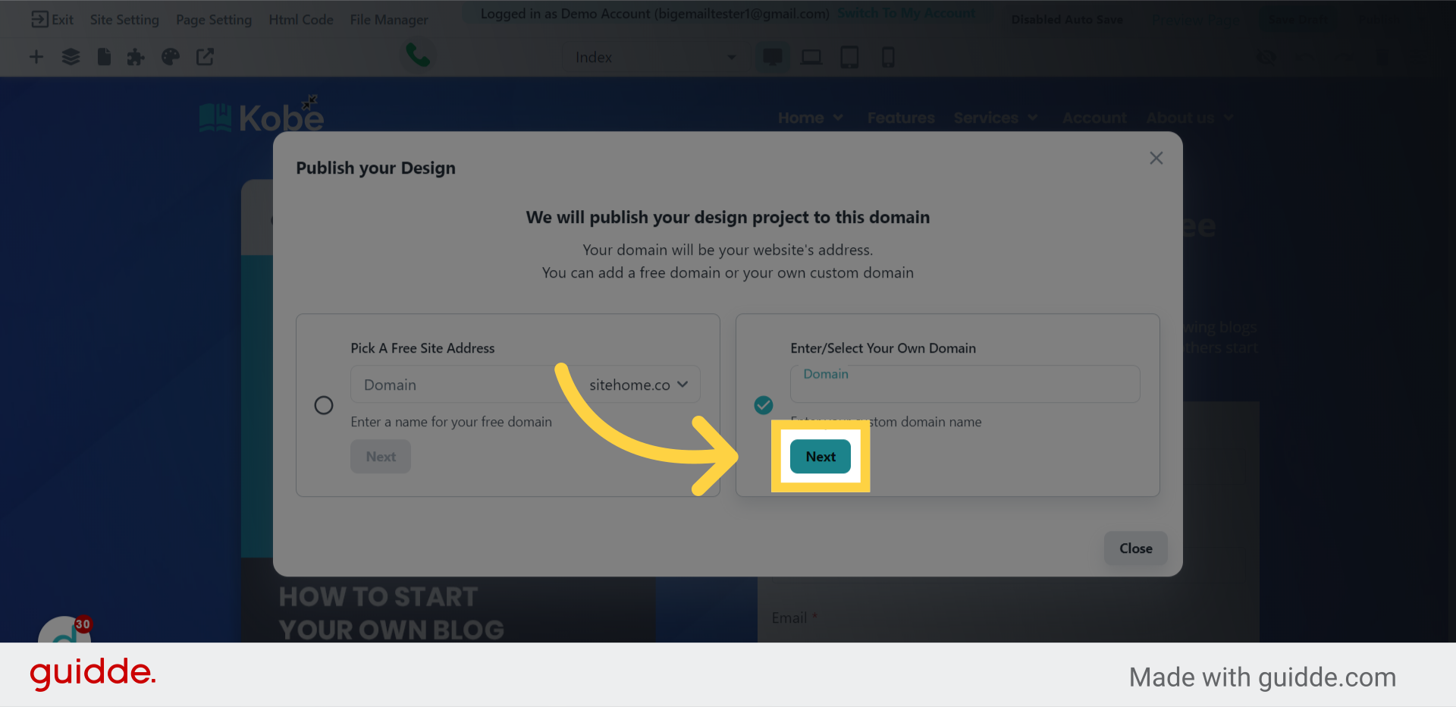
Task: Click the Publish your Design title
Action: click(375, 168)
